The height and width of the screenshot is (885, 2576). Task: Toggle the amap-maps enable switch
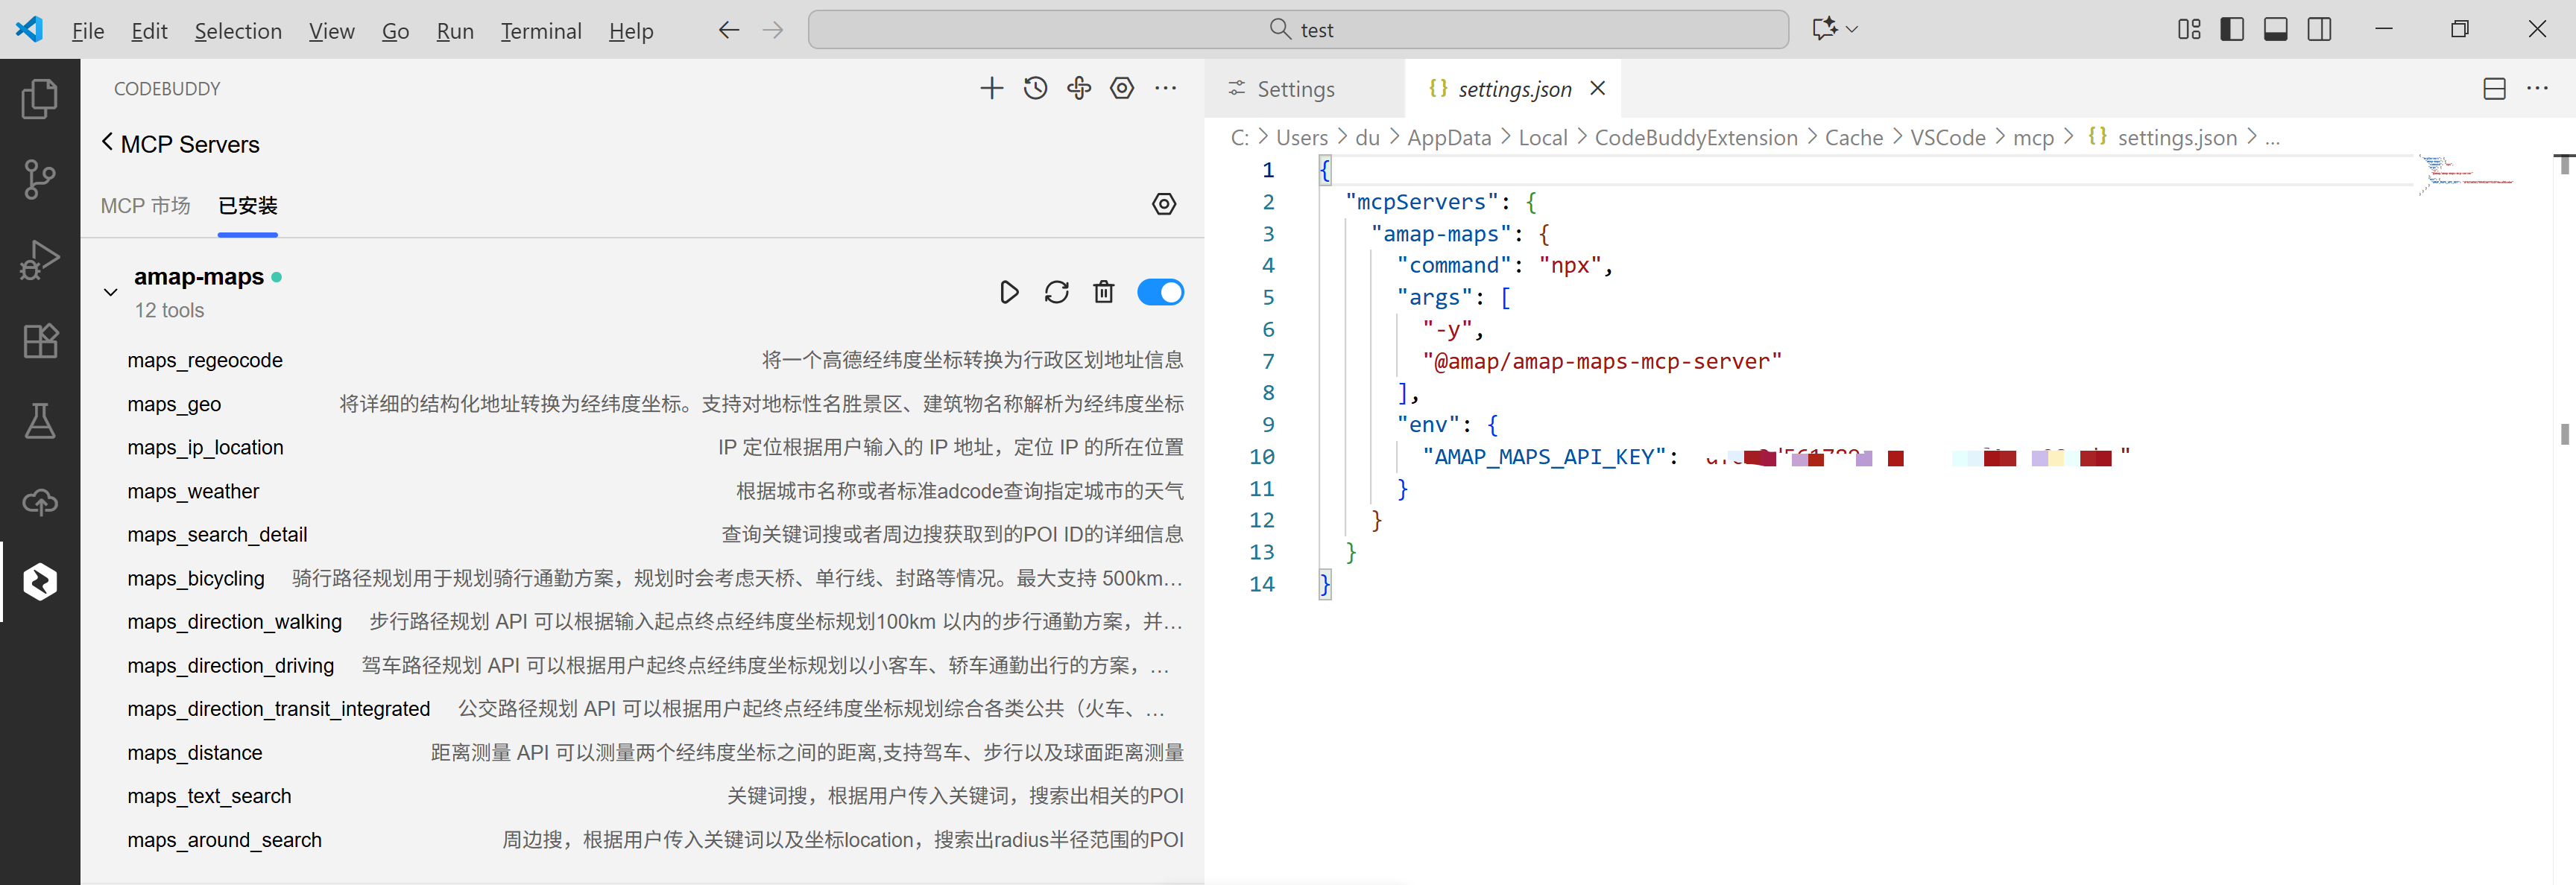tap(1160, 292)
